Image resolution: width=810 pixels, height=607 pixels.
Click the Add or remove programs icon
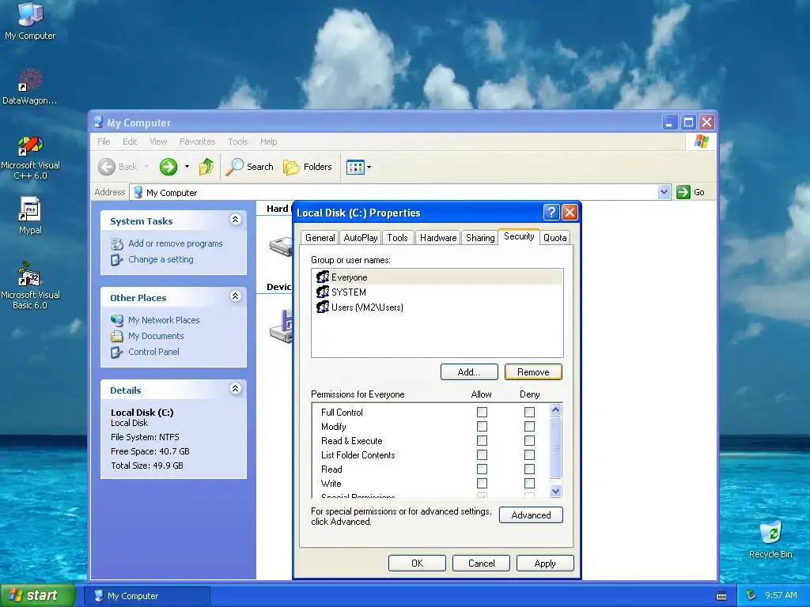click(117, 243)
